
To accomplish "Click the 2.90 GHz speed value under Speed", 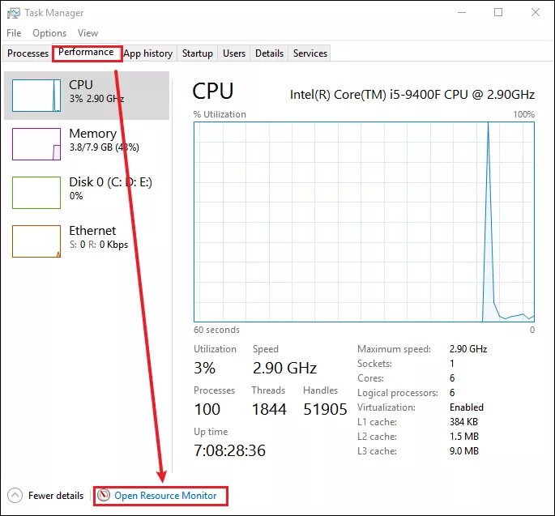I will click(284, 368).
